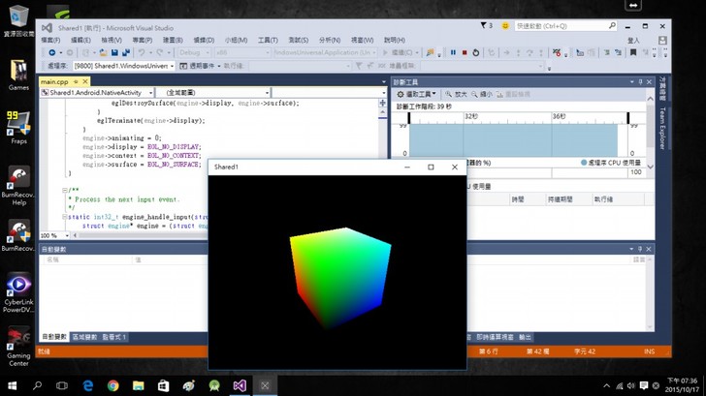Expand the Debug configuration dropdown
706x396 pixels.
pos(196,52)
